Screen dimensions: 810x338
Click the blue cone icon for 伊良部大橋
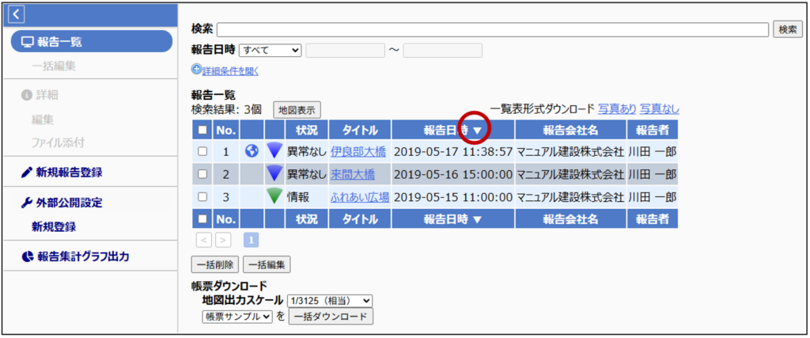coord(274,151)
